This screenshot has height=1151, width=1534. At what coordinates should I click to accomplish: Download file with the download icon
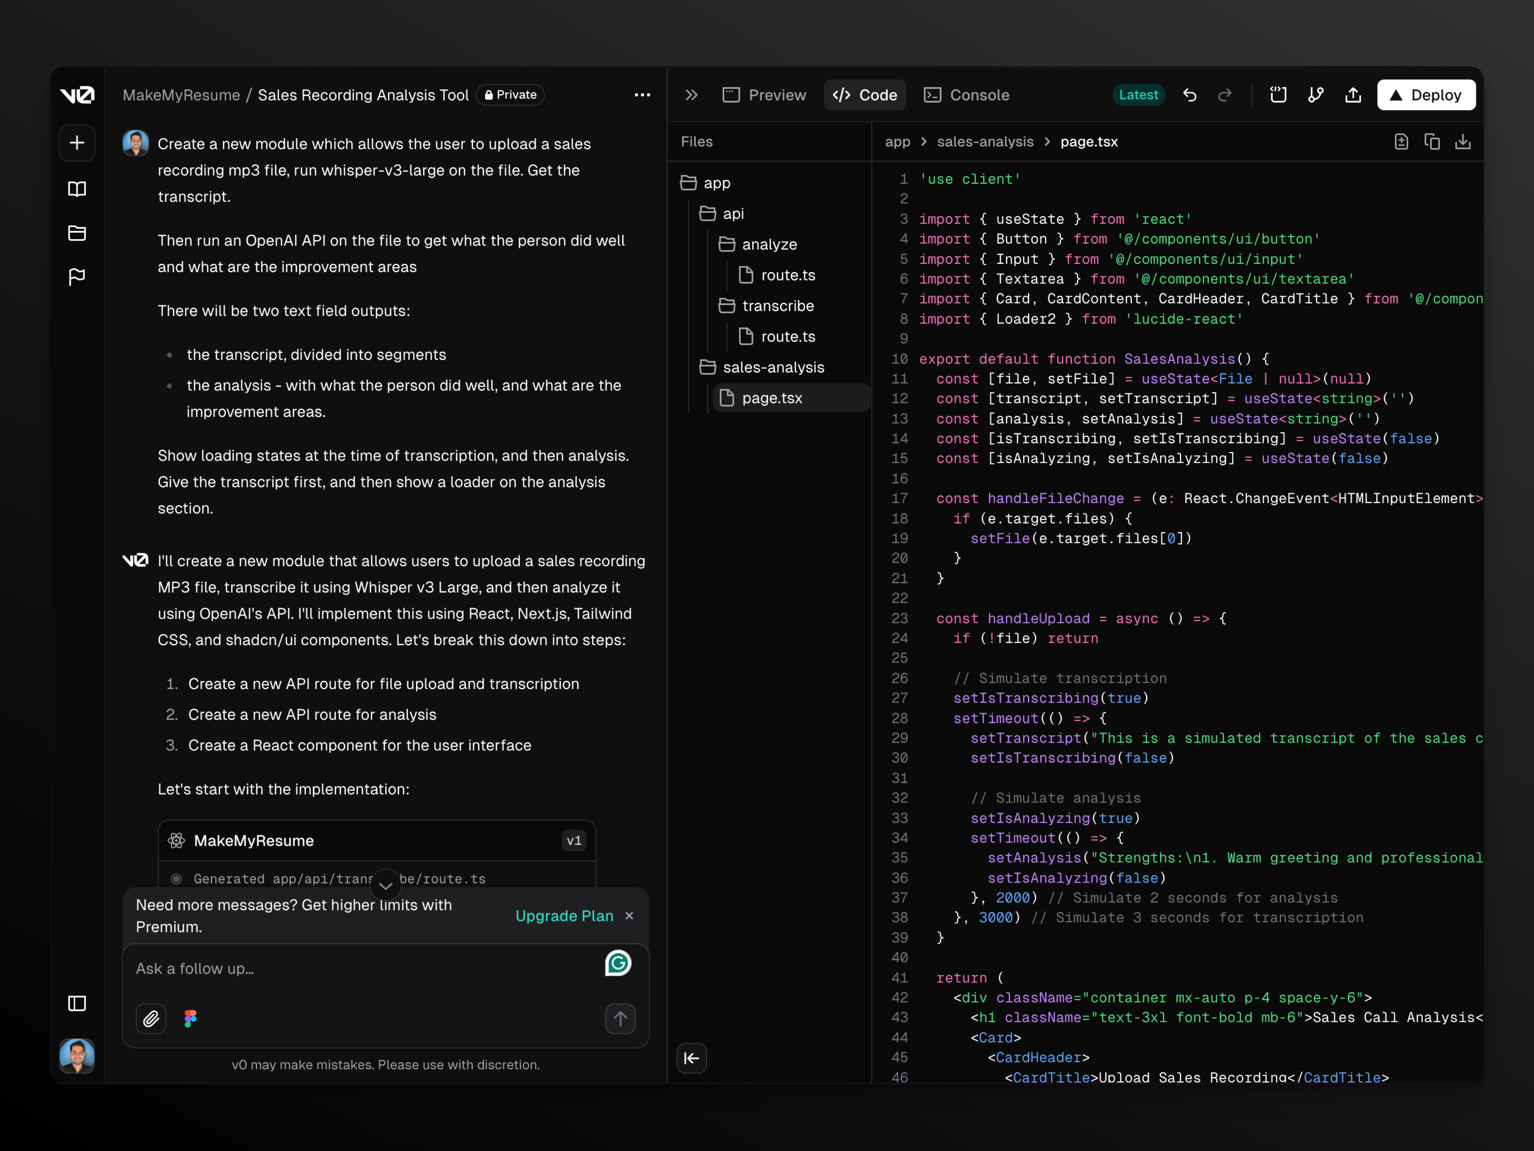[x=1463, y=142]
